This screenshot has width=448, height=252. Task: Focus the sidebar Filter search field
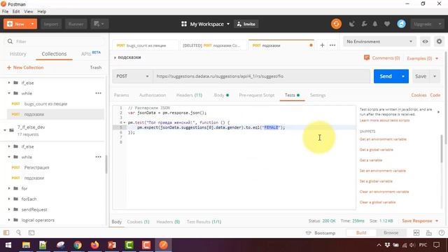pos(55,41)
